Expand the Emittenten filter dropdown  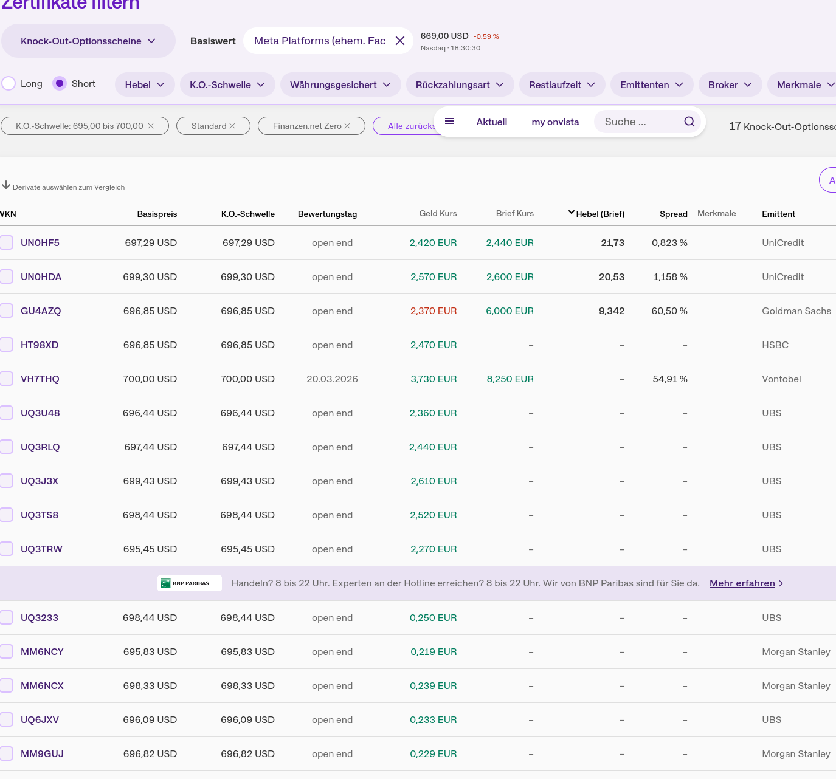point(652,85)
